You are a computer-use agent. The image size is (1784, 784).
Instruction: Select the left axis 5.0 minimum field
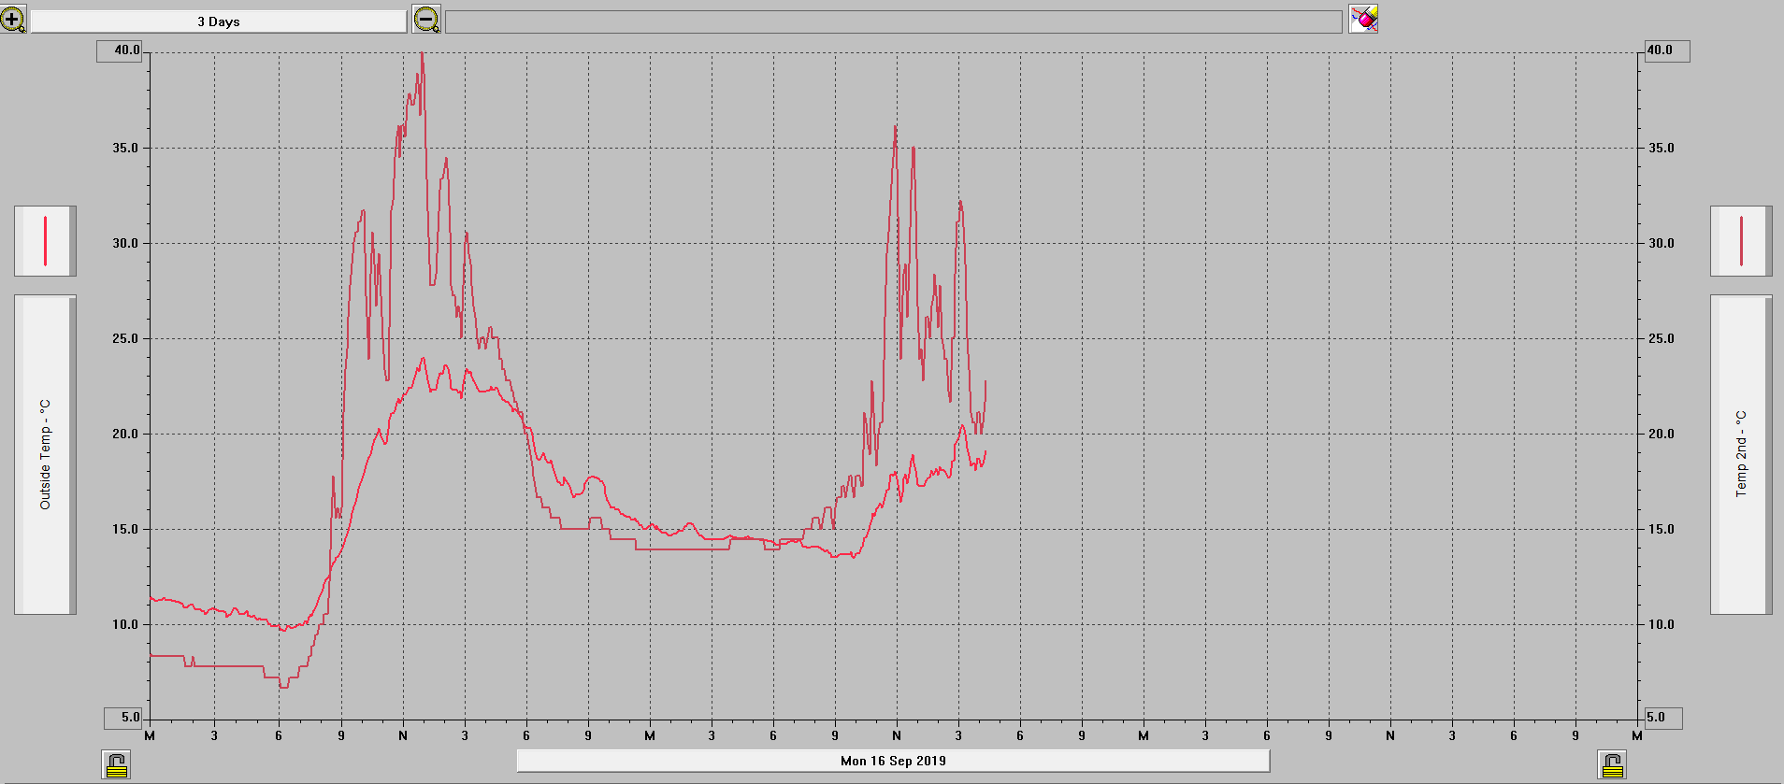click(123, 718)
